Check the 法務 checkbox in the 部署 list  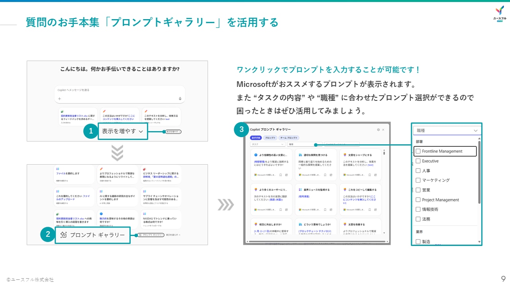click(x=418, y=218)
